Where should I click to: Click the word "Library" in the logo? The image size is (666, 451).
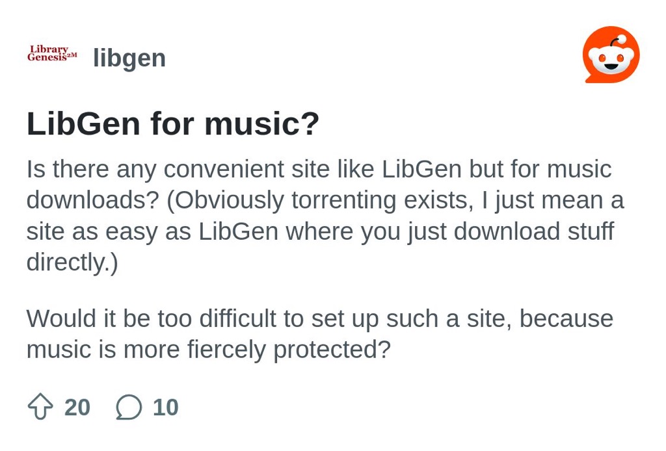pos(49,49)
